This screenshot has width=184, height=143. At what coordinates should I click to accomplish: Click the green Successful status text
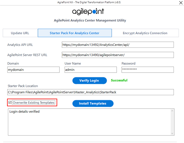(x=119, y=80)
